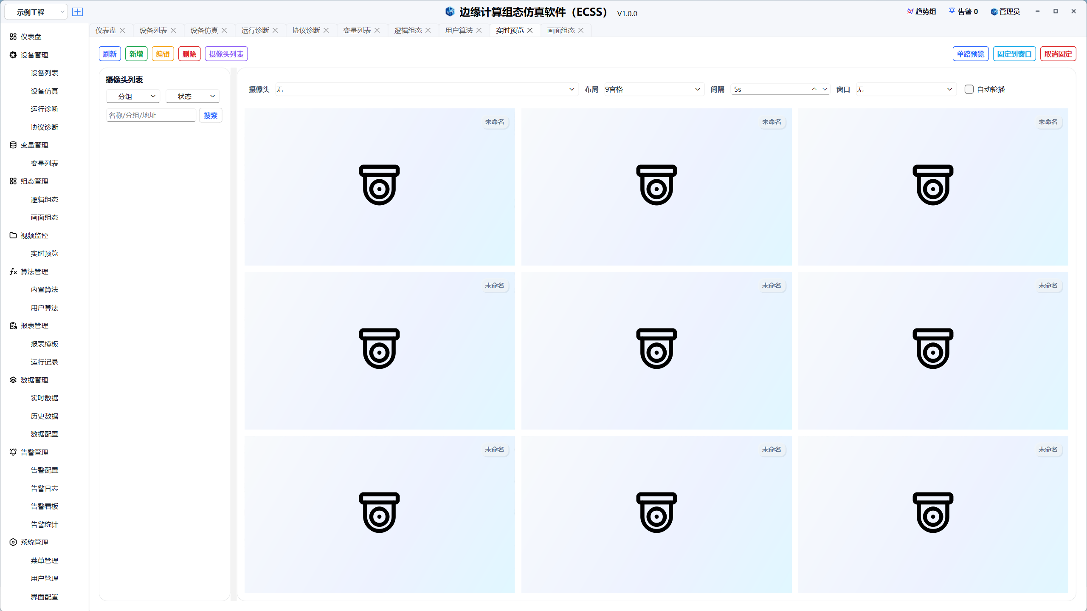Open the 窗口 selection dropdown

click(x=905, y=89)
